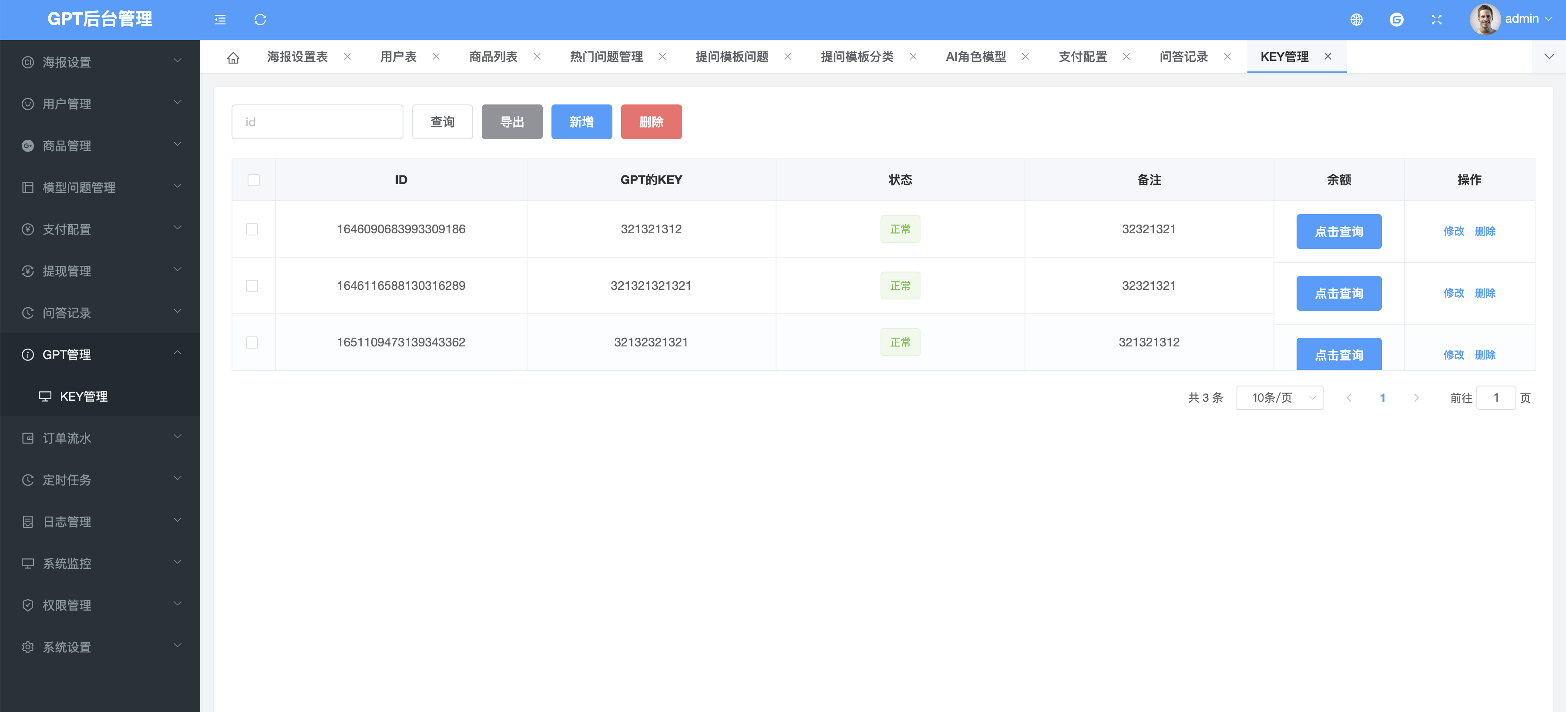Click 点击查询 balance button in second row
This screenshot has height=712, width=1566.
(x=1339, y=293)
